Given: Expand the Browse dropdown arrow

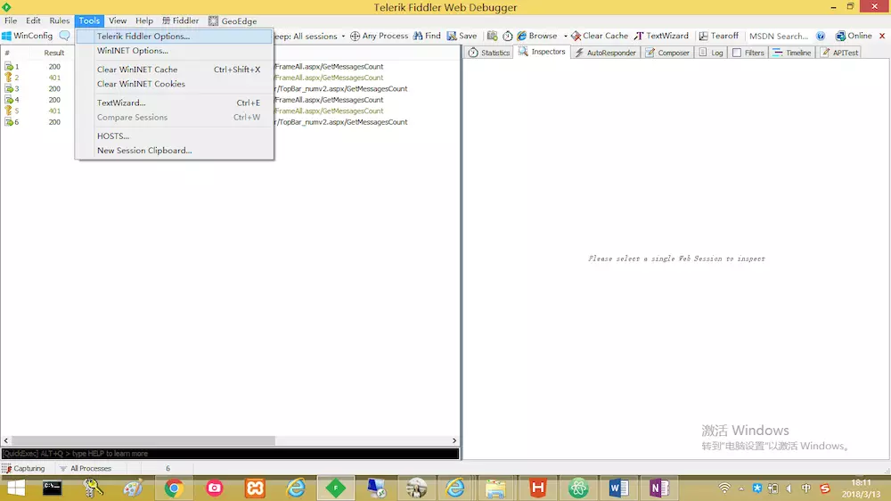Looking at the screenshot, I should pyautogui.click(x=566, y=36).
